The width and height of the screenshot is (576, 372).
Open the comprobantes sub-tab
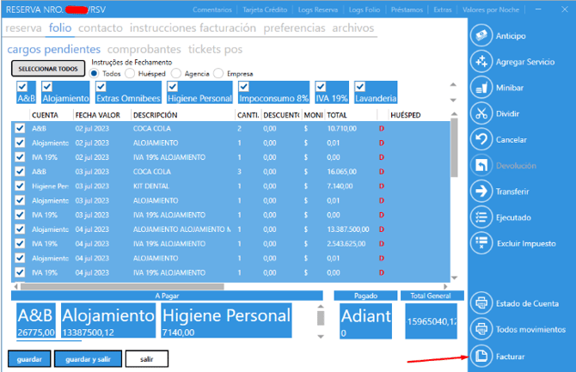[144, 50]
